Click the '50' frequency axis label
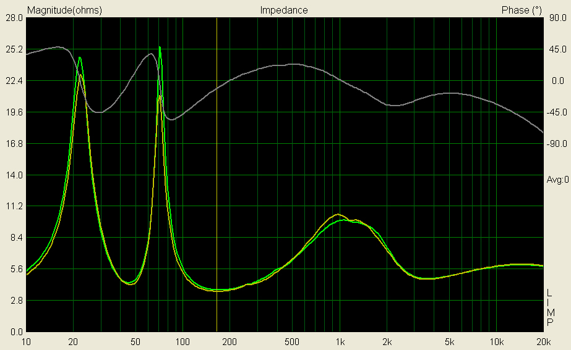 point(135,342)
